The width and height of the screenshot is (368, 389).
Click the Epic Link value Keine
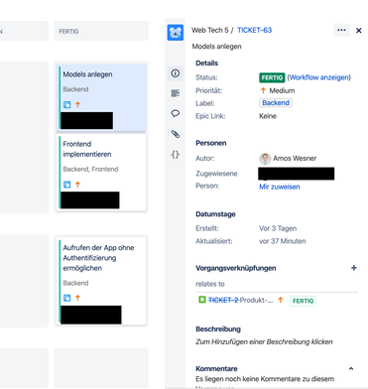tap(268, 116)
